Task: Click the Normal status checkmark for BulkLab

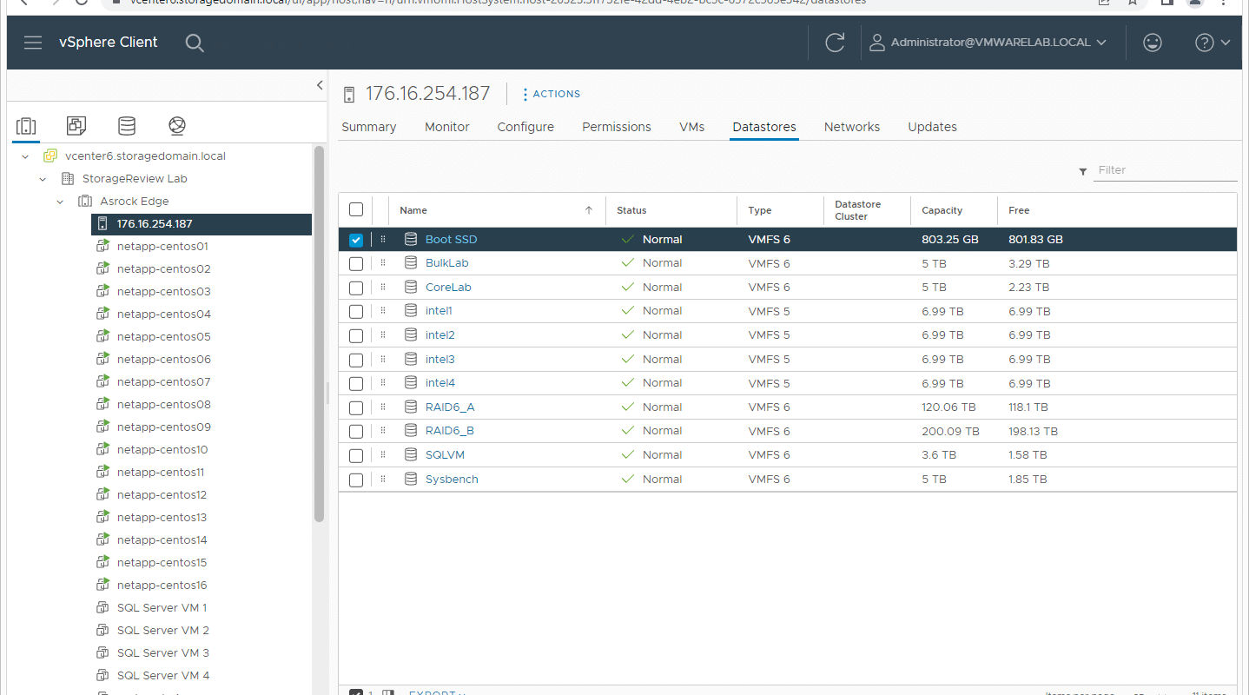Action: 628,263
